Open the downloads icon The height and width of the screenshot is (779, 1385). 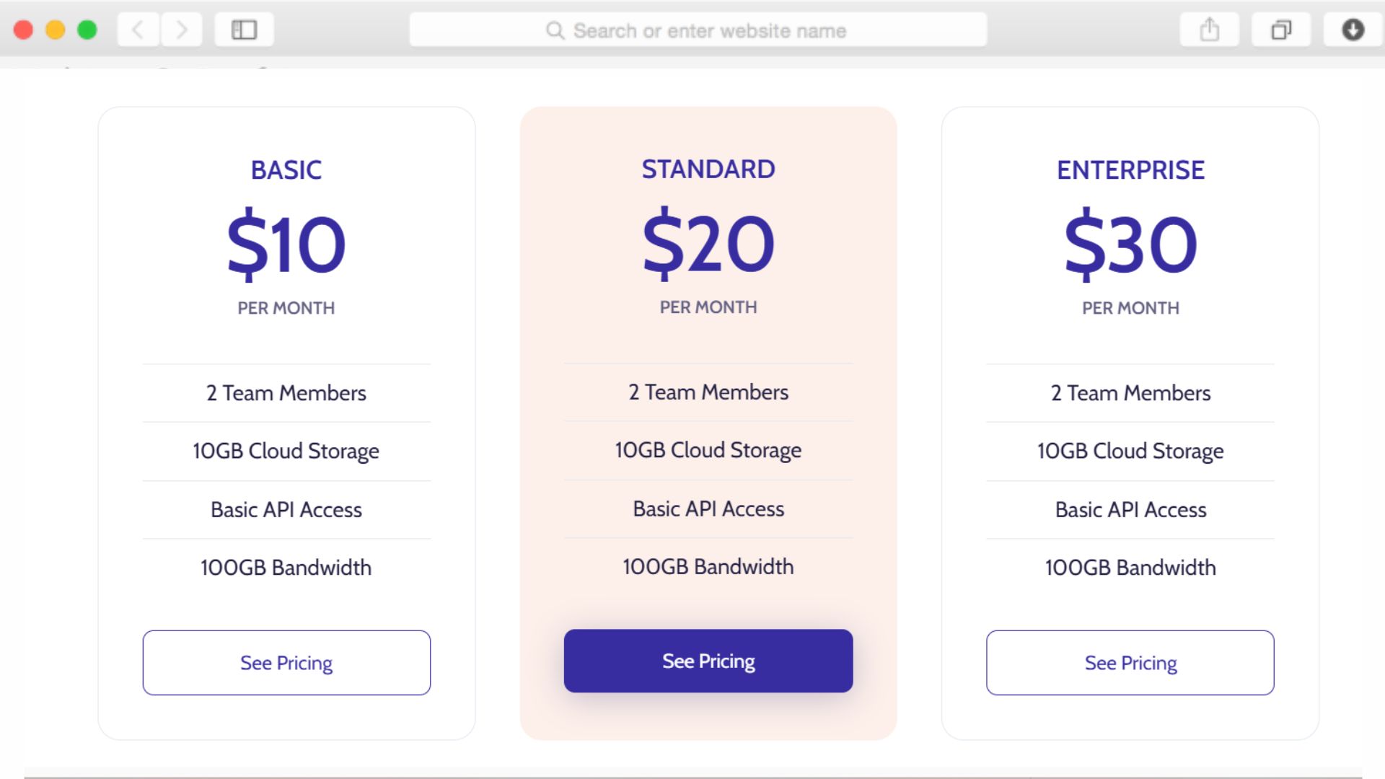1353,30
